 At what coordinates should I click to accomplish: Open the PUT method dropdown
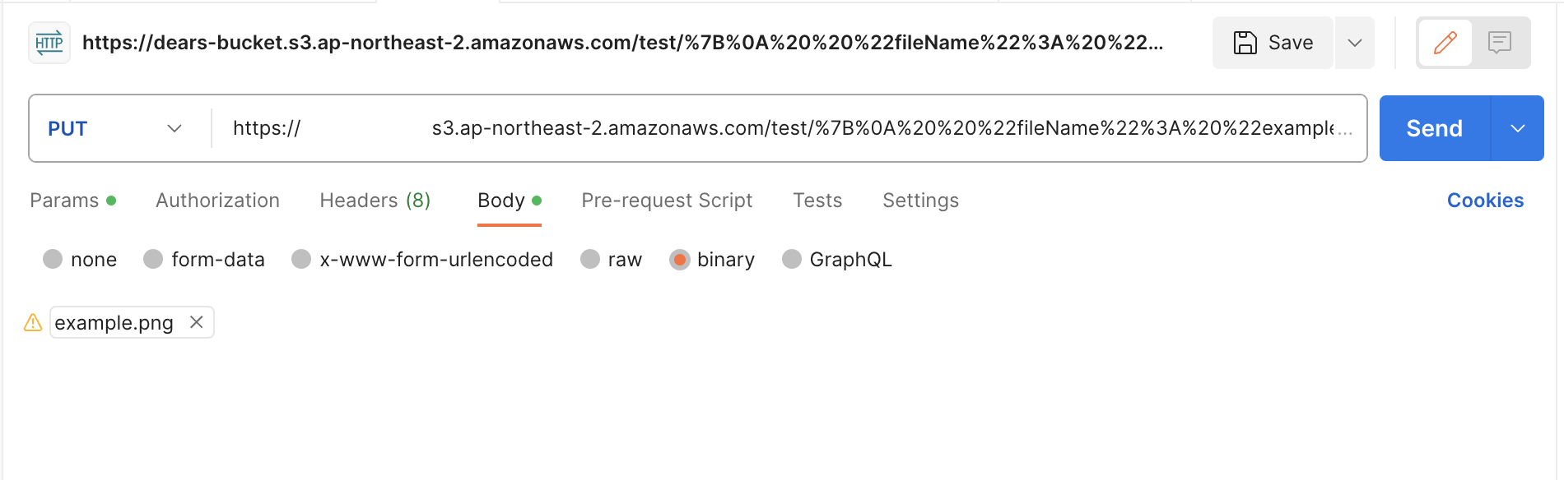(x=115, y=128)
